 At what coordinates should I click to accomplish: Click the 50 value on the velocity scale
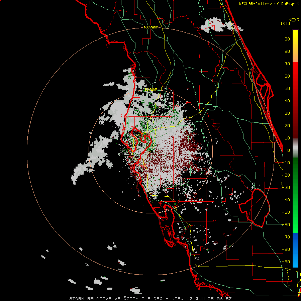pos(287,89)
